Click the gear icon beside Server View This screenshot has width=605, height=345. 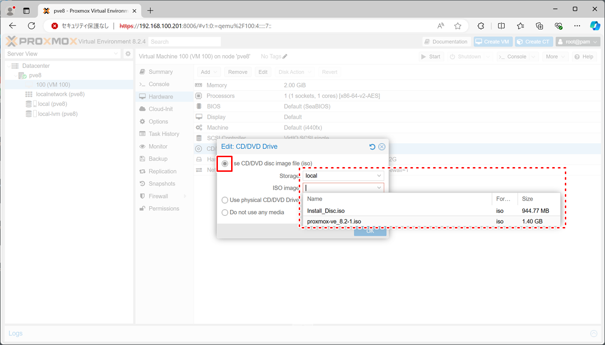click(x=128, y=54)
